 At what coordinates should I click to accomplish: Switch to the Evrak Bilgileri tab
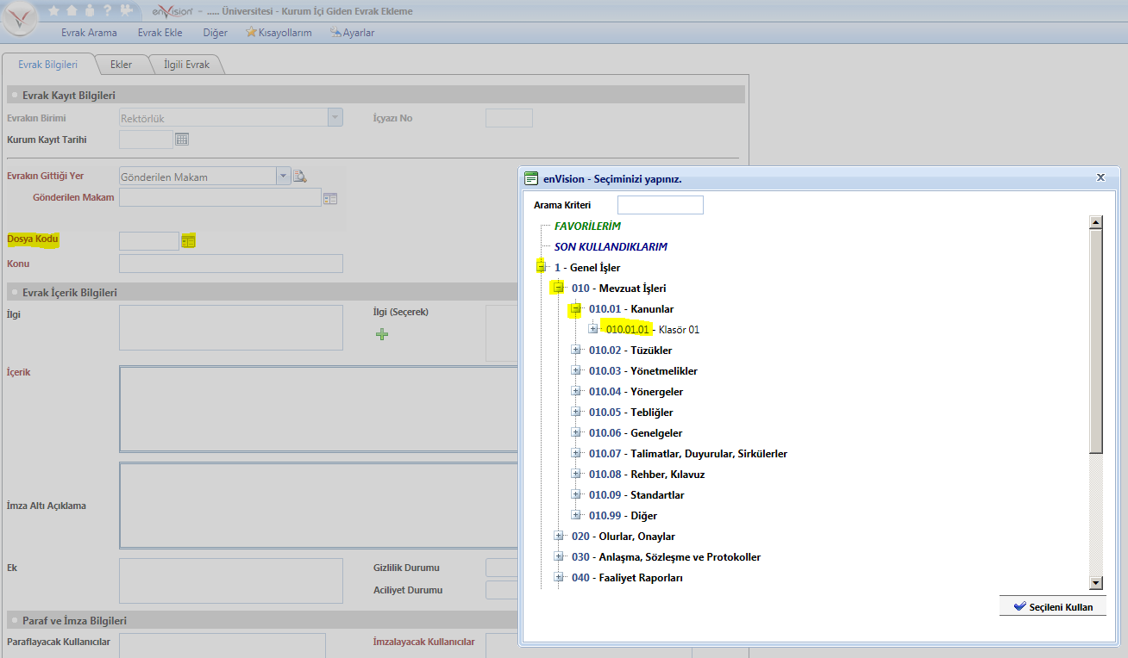[x=48, y=65]
